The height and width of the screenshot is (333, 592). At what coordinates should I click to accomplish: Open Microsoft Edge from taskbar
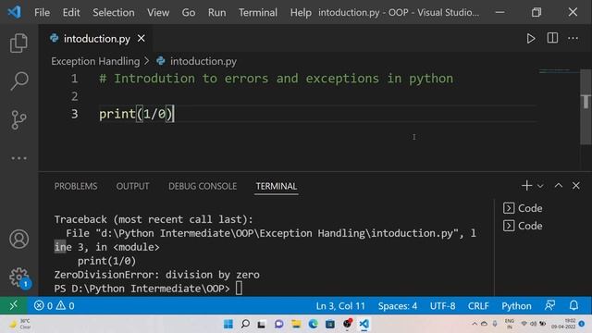pyautogui.click(x=313, y=324)
